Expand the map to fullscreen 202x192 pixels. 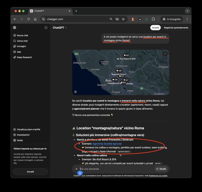pos(165,54)
